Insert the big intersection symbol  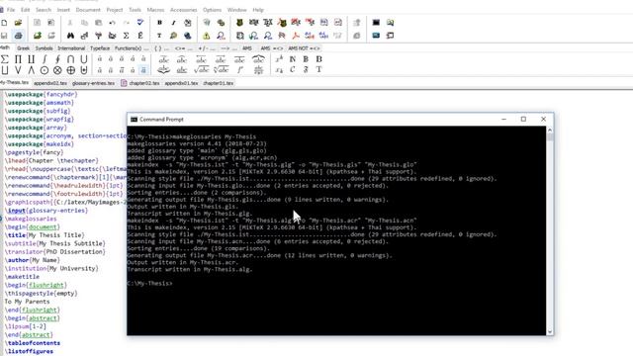70,59
